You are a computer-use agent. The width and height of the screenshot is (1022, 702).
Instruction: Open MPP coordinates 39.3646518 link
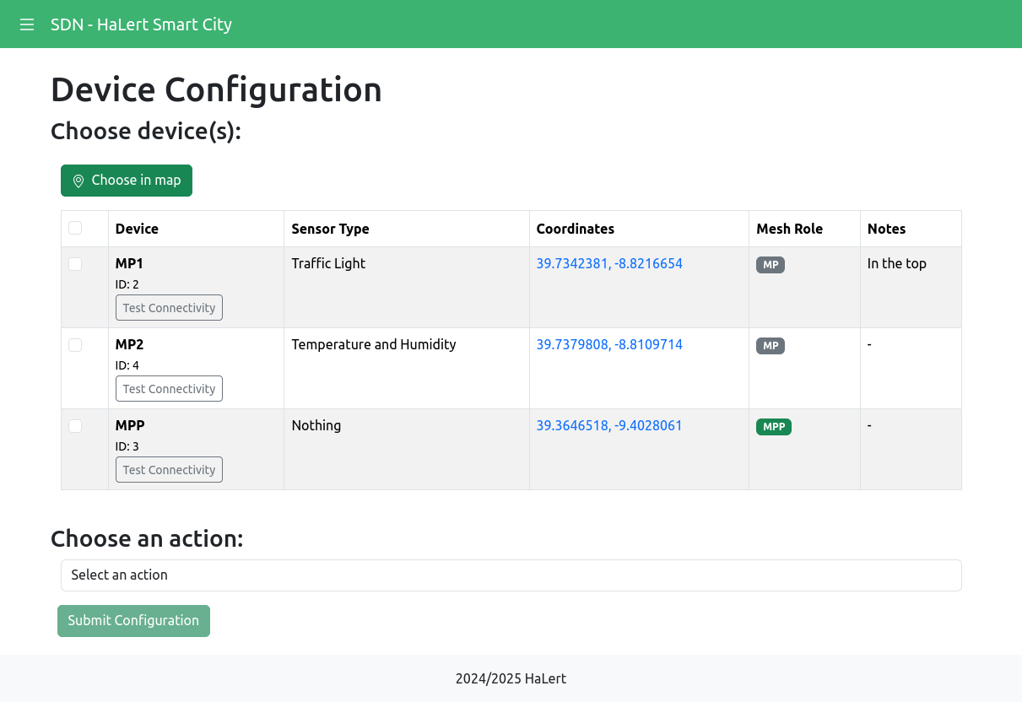[x=609, y=426]
